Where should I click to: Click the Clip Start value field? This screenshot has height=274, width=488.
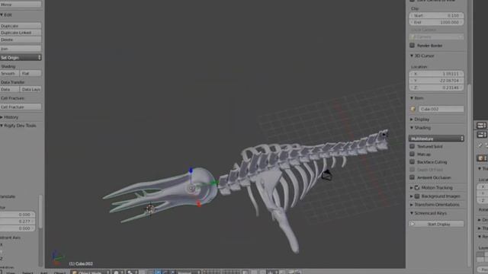click(436, 15)
